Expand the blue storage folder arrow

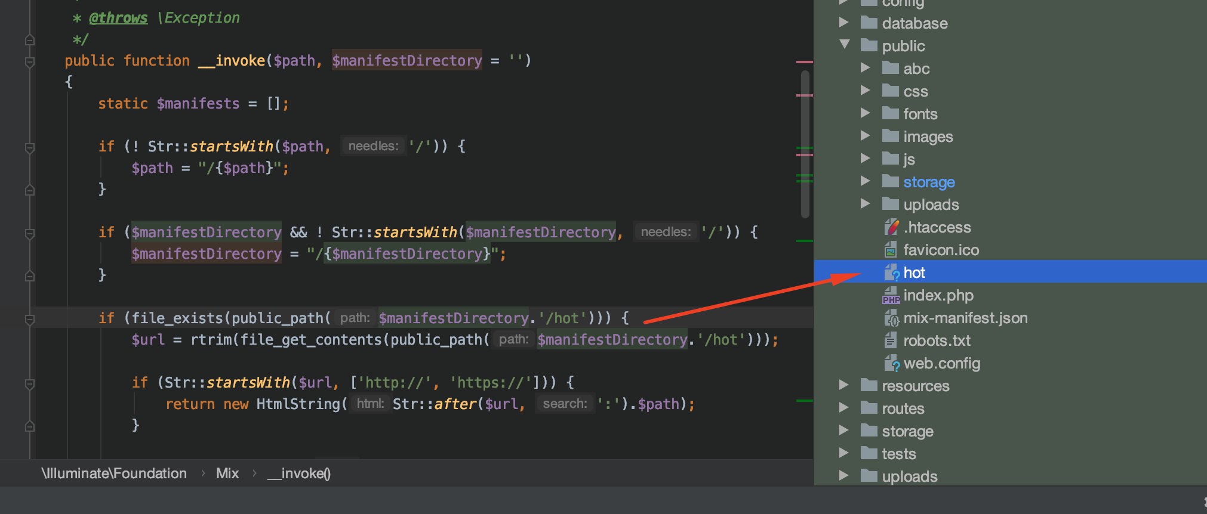[x=865, y=181]
